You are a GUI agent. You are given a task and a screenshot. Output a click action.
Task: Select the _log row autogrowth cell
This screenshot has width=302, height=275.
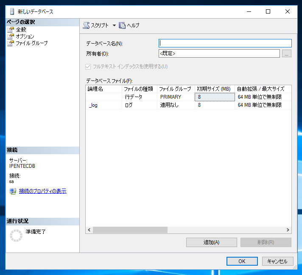(263, 105)
